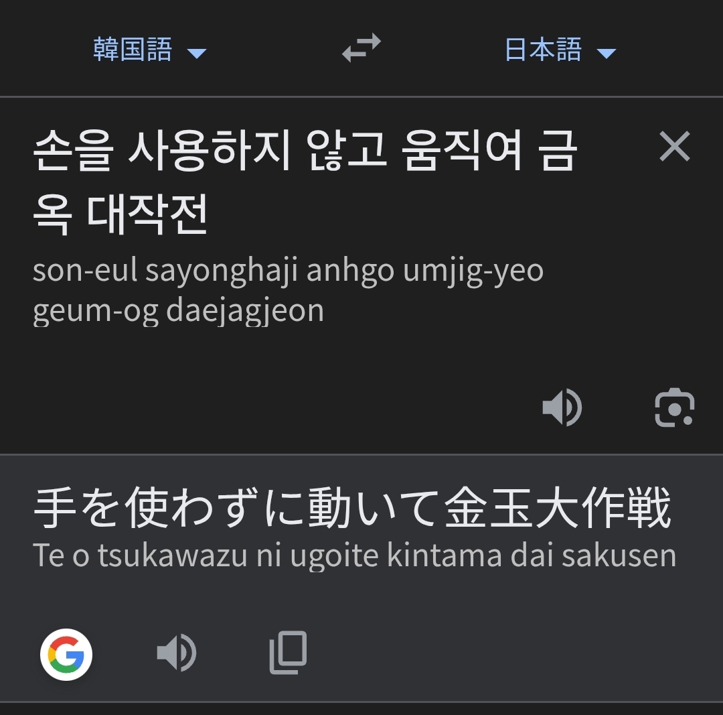This screenshot has width=723, height=715.
Task: Tap the kanji 金玉大作戦 in the translation
Action: 558,507
